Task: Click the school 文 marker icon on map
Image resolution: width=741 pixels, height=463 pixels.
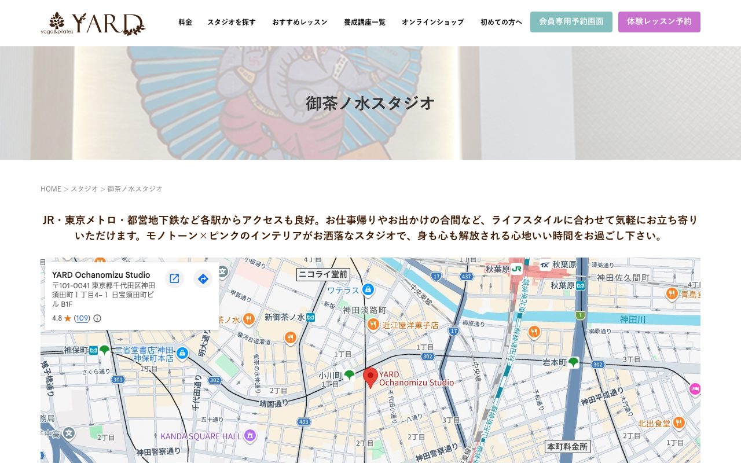Action: click(69, 432)
